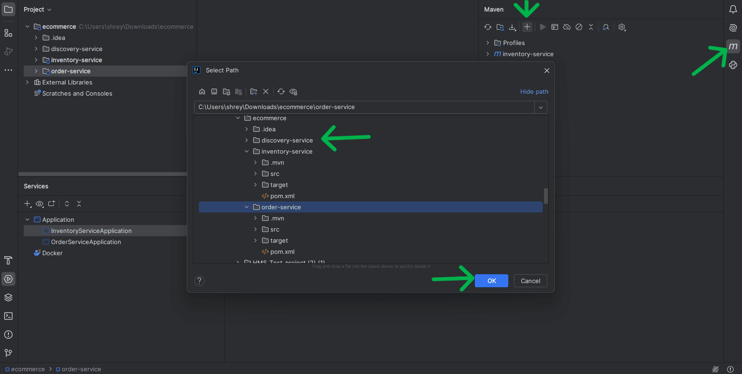Expand discovery-service in Project tree
The width and height of the screenshot is (742, 374).
click(x=36, y=49)
